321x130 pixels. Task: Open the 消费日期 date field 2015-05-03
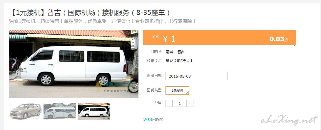[196, 76]
